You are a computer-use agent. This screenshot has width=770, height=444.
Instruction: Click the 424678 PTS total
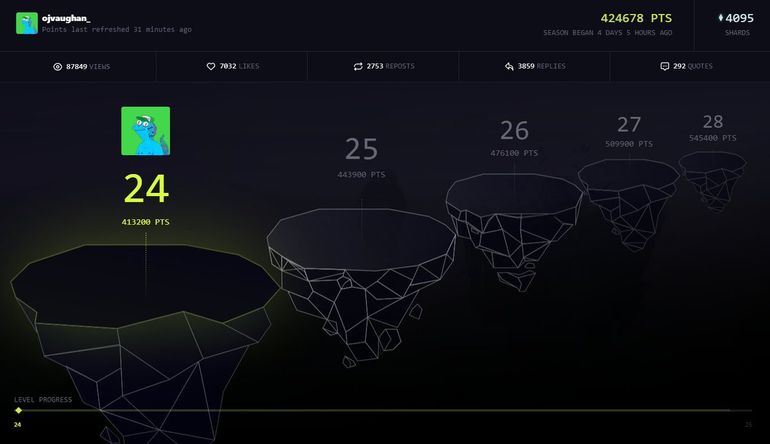pyautogui.click(x=636, y=18)
